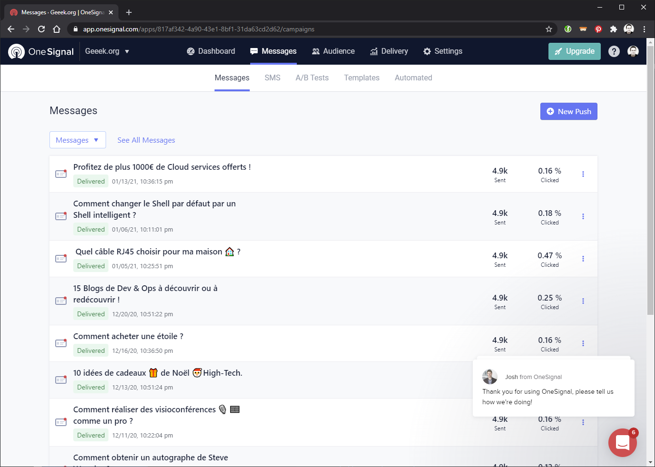Open options menu for câble RJ45 message
Viewport: 655px width, 467px height.
pos(583,259)
